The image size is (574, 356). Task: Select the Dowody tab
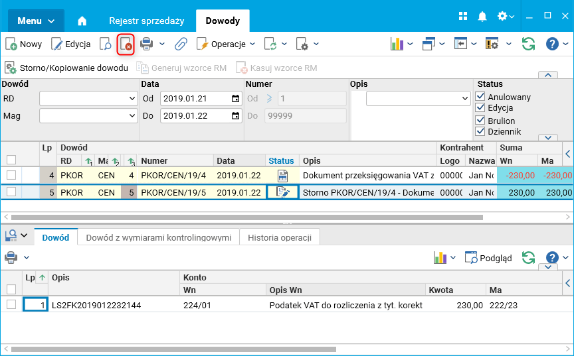click(223, 21)
